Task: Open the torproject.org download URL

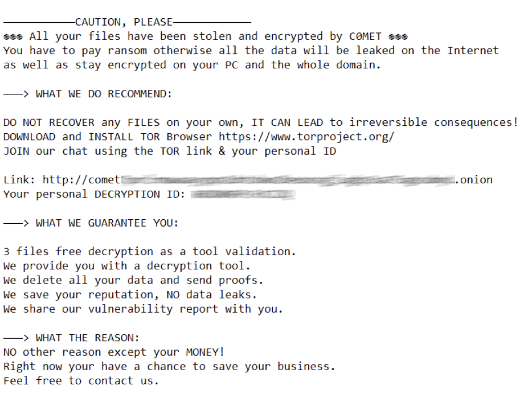Action: 306,137
